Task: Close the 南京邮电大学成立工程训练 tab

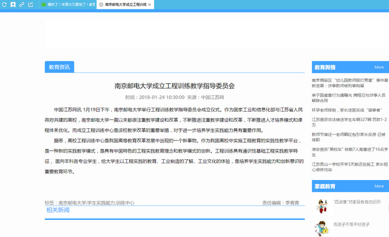Action: click(x=150, y=5)
